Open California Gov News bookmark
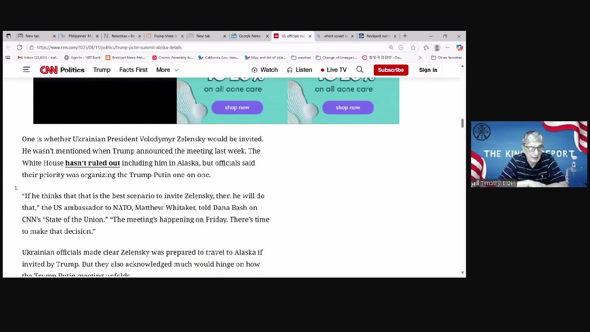The height and width of the screenshot is (332, 590). tap(218, 58)
